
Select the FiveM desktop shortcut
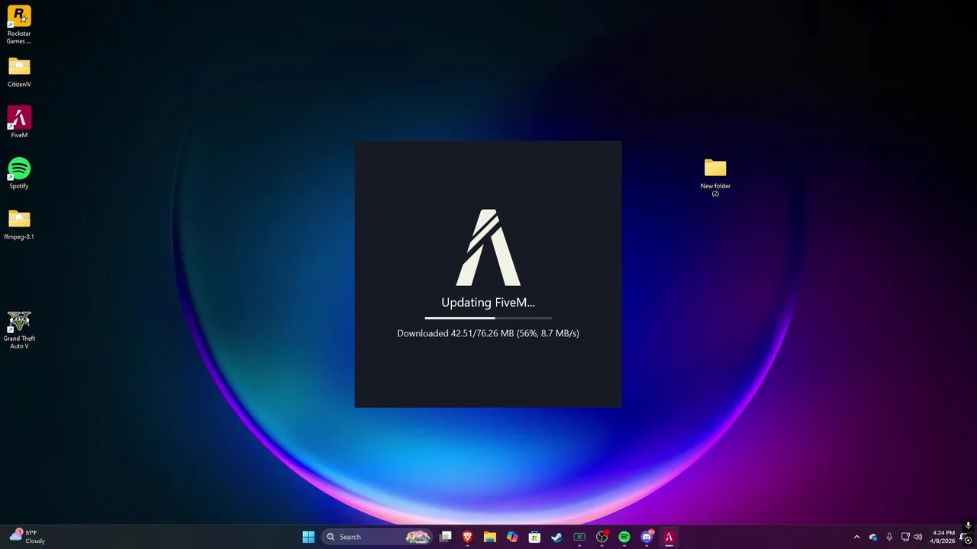19,122
